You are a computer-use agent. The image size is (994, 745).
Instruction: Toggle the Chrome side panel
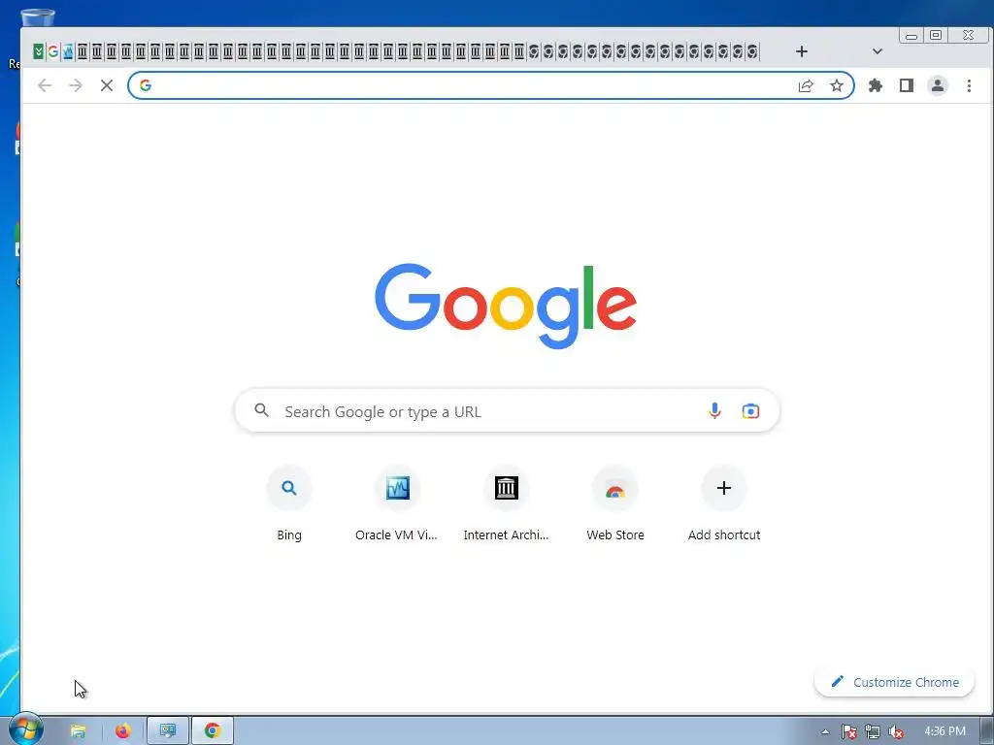[x=907, y=85]
